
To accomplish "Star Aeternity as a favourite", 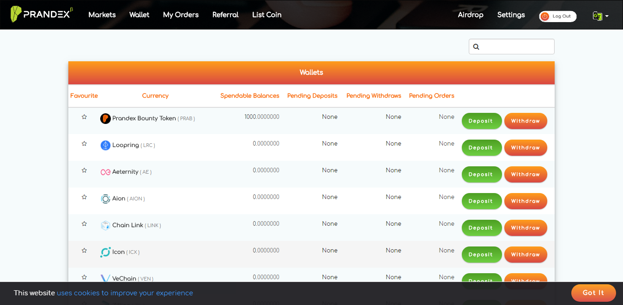I will click(x=84, y=170).
